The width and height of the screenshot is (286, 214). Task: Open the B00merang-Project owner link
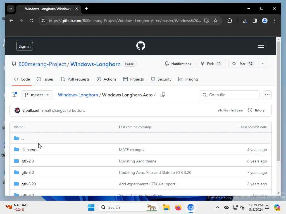pos(42,64)
